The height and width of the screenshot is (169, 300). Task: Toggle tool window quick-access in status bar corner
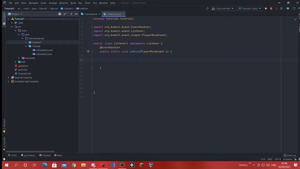(x=4, y=159)
